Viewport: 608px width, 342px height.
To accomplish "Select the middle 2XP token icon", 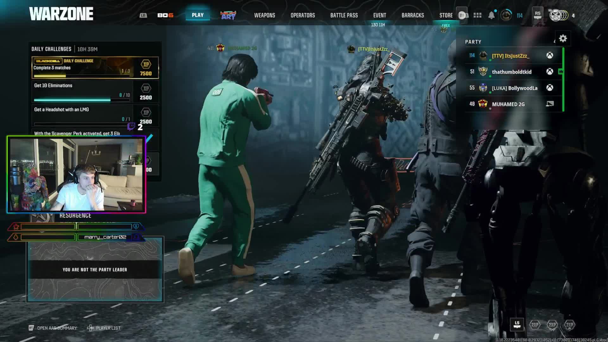I will 552,325.
